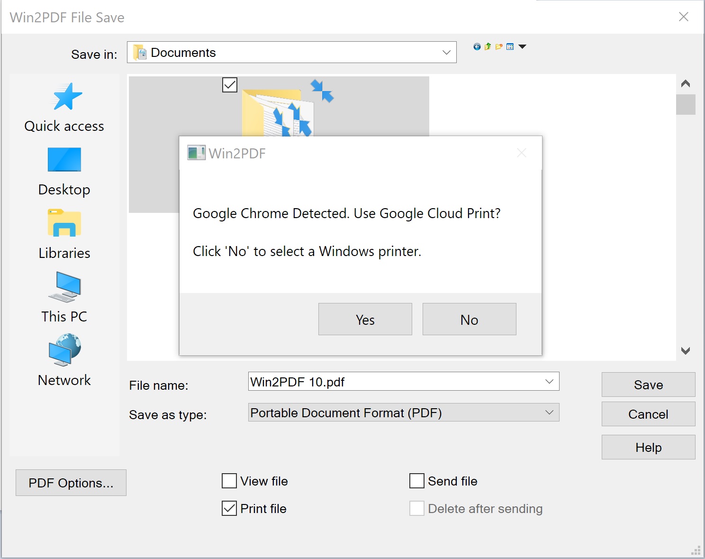Image resolution: width=705 pixels, height=559 pixels.
Task: Open the Save as type dropdown
Action: coord(549,412)
